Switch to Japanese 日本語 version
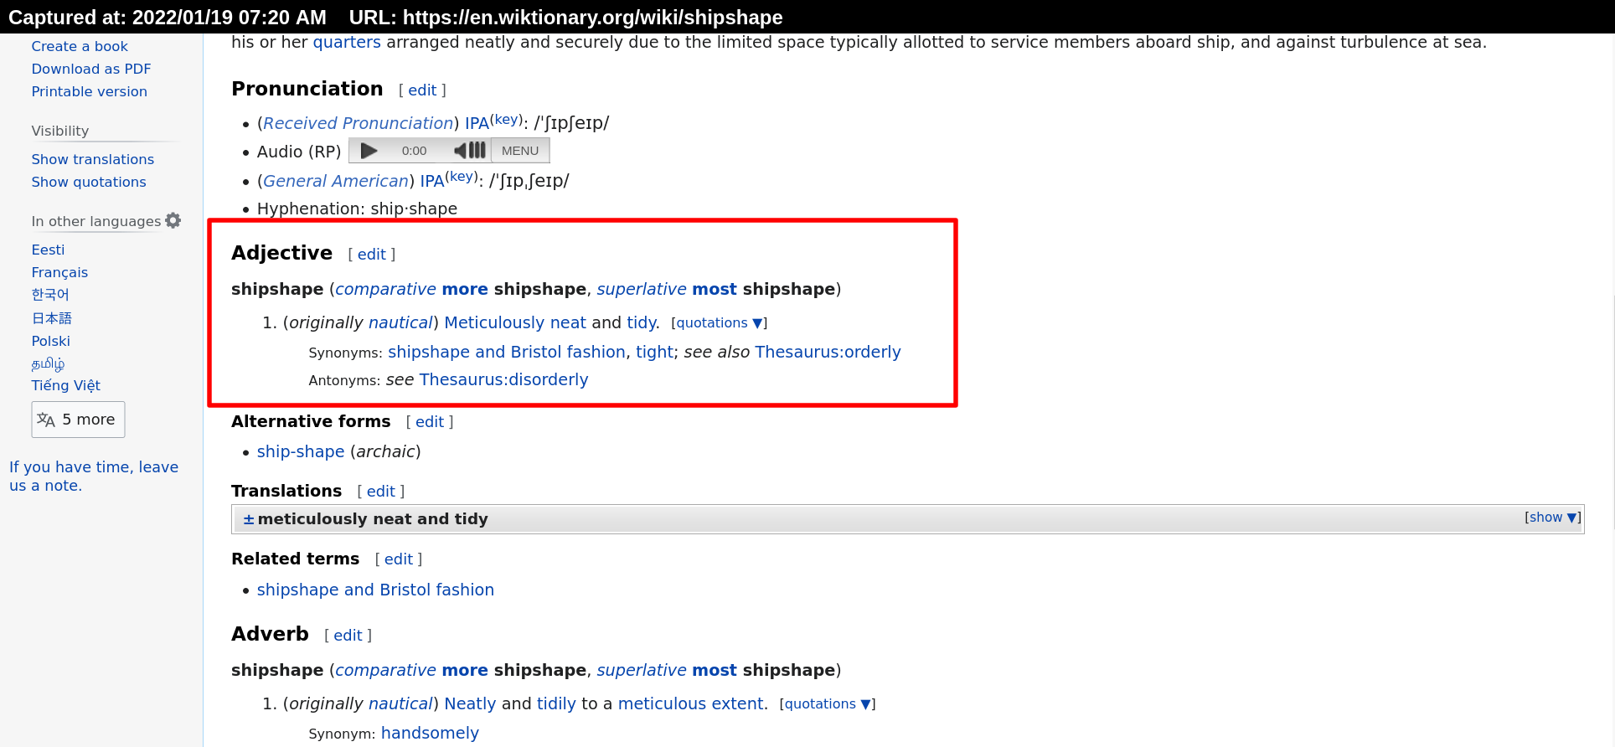 (x=52, y=318)
